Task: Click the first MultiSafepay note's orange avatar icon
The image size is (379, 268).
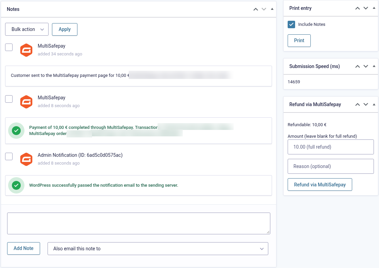Action: [x=26, y=50]
